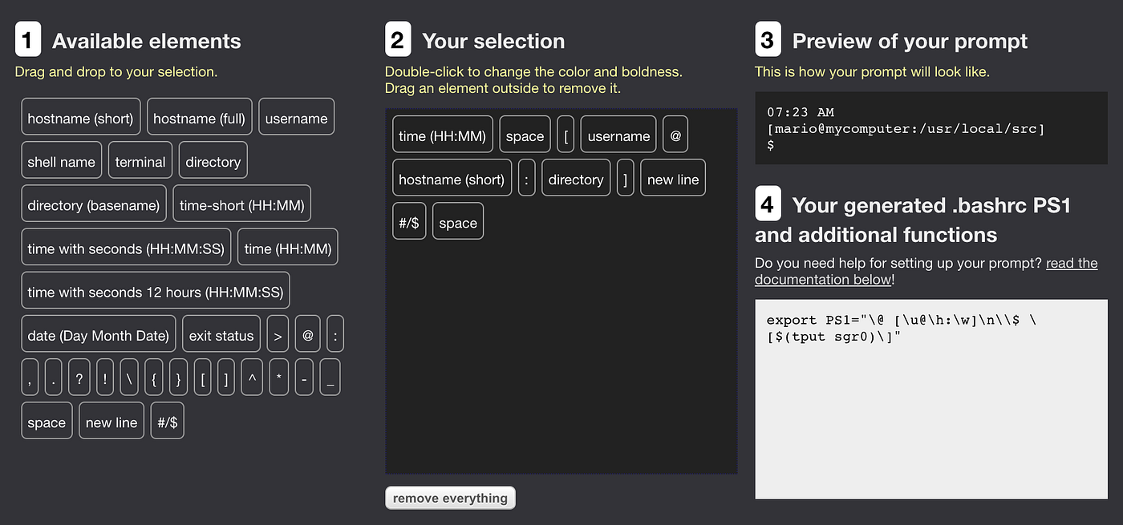Select the "username" available element
1123x525 pixels.
click(x=296, y=116)
